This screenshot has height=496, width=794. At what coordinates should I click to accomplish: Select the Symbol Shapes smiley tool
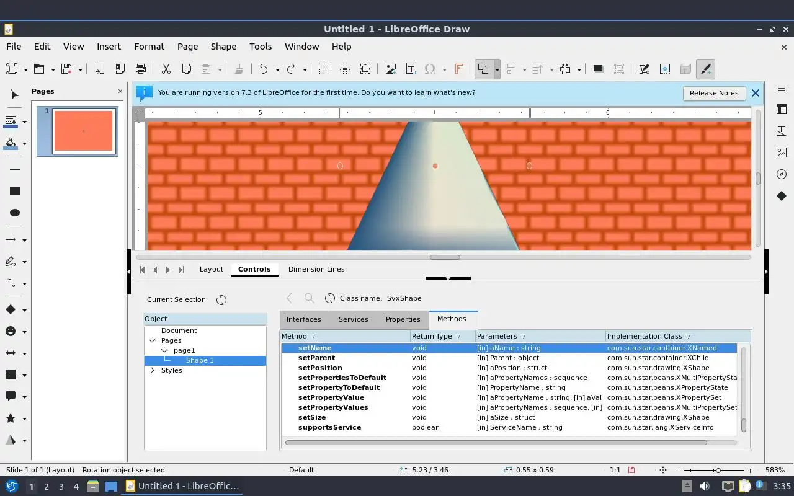click(x=11, y=331)
